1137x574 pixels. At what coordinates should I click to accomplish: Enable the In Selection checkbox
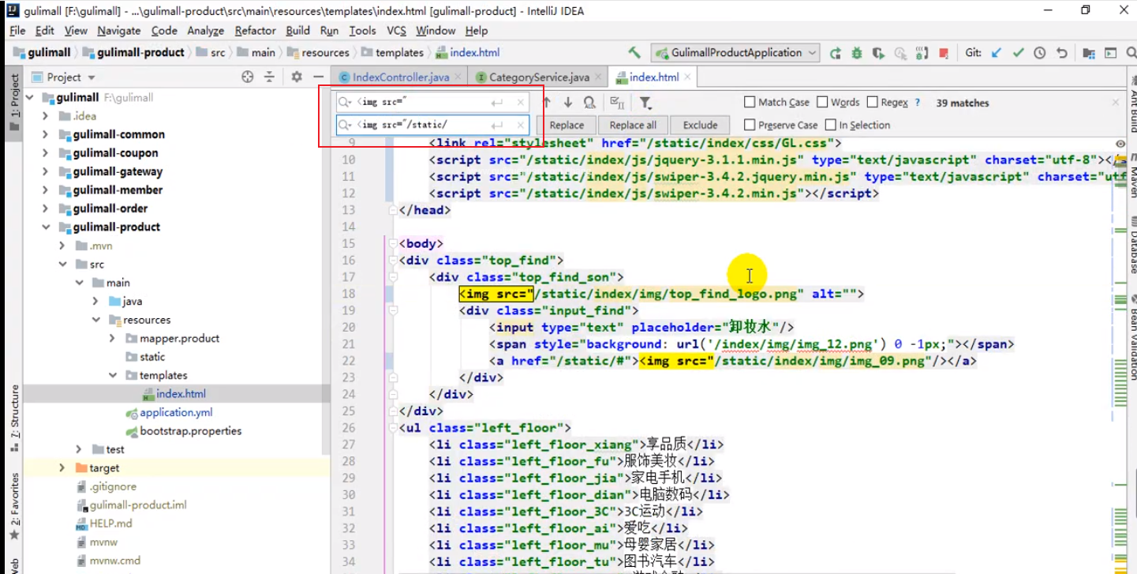(x=831, y=125)
